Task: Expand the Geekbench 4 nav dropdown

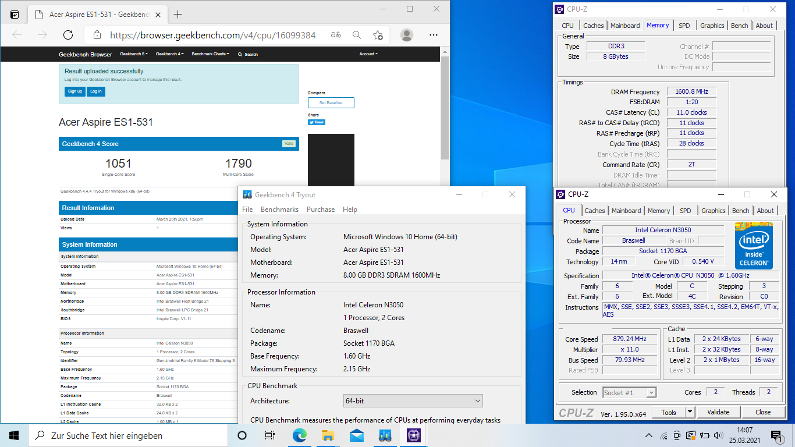Action: pyautogui.click(x=170, y=54)
